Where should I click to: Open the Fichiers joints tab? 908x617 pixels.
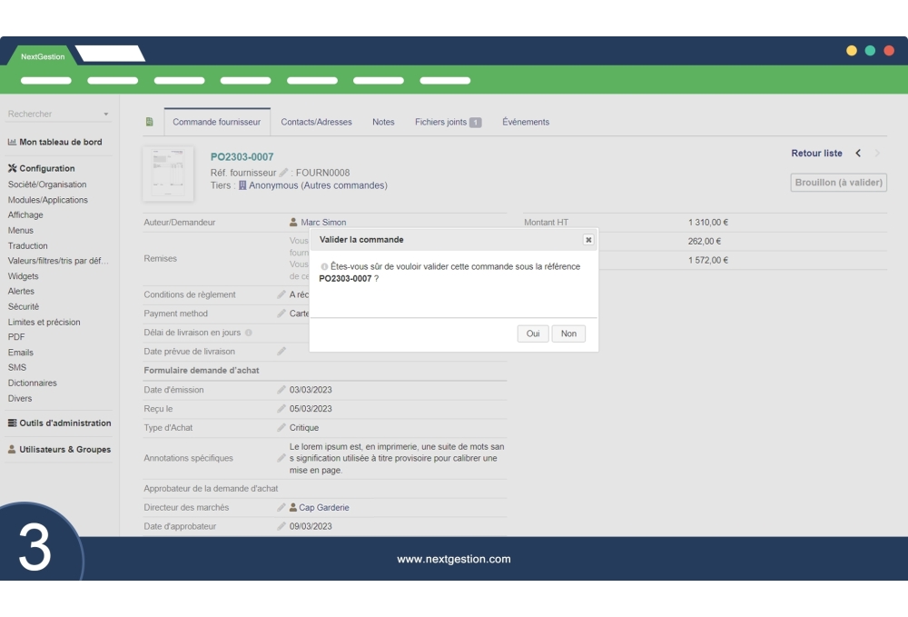tap(444, 121)
